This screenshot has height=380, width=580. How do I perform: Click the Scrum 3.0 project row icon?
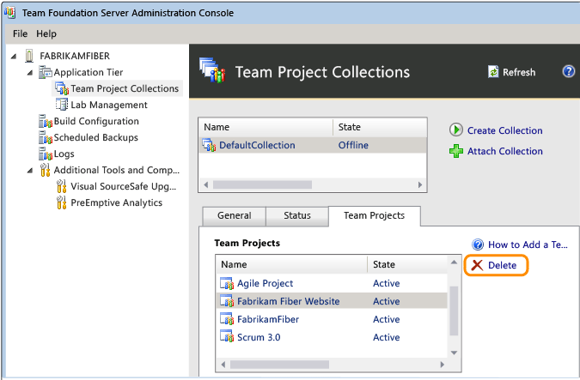point(227,337)
